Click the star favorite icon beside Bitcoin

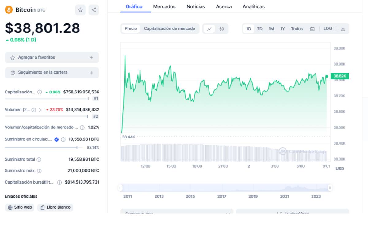coord(80,10)
